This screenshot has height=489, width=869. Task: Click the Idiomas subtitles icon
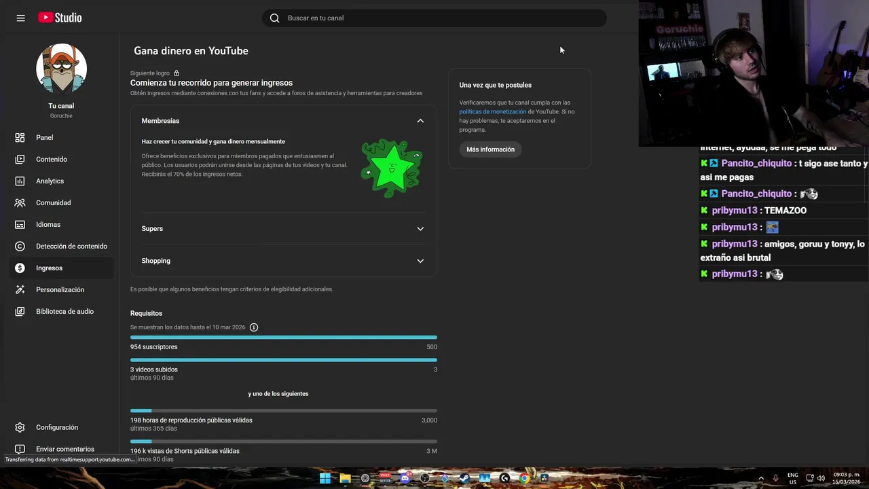pyautogui.click(x=20, y=224)
